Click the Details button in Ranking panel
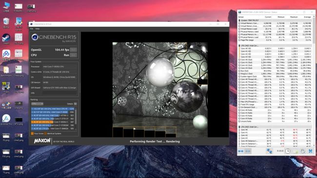 pos(75,104)
